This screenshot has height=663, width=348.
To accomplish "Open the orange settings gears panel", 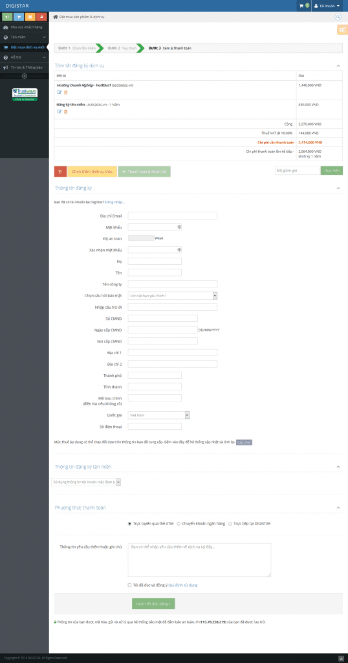I will click(x=343, y=30).
